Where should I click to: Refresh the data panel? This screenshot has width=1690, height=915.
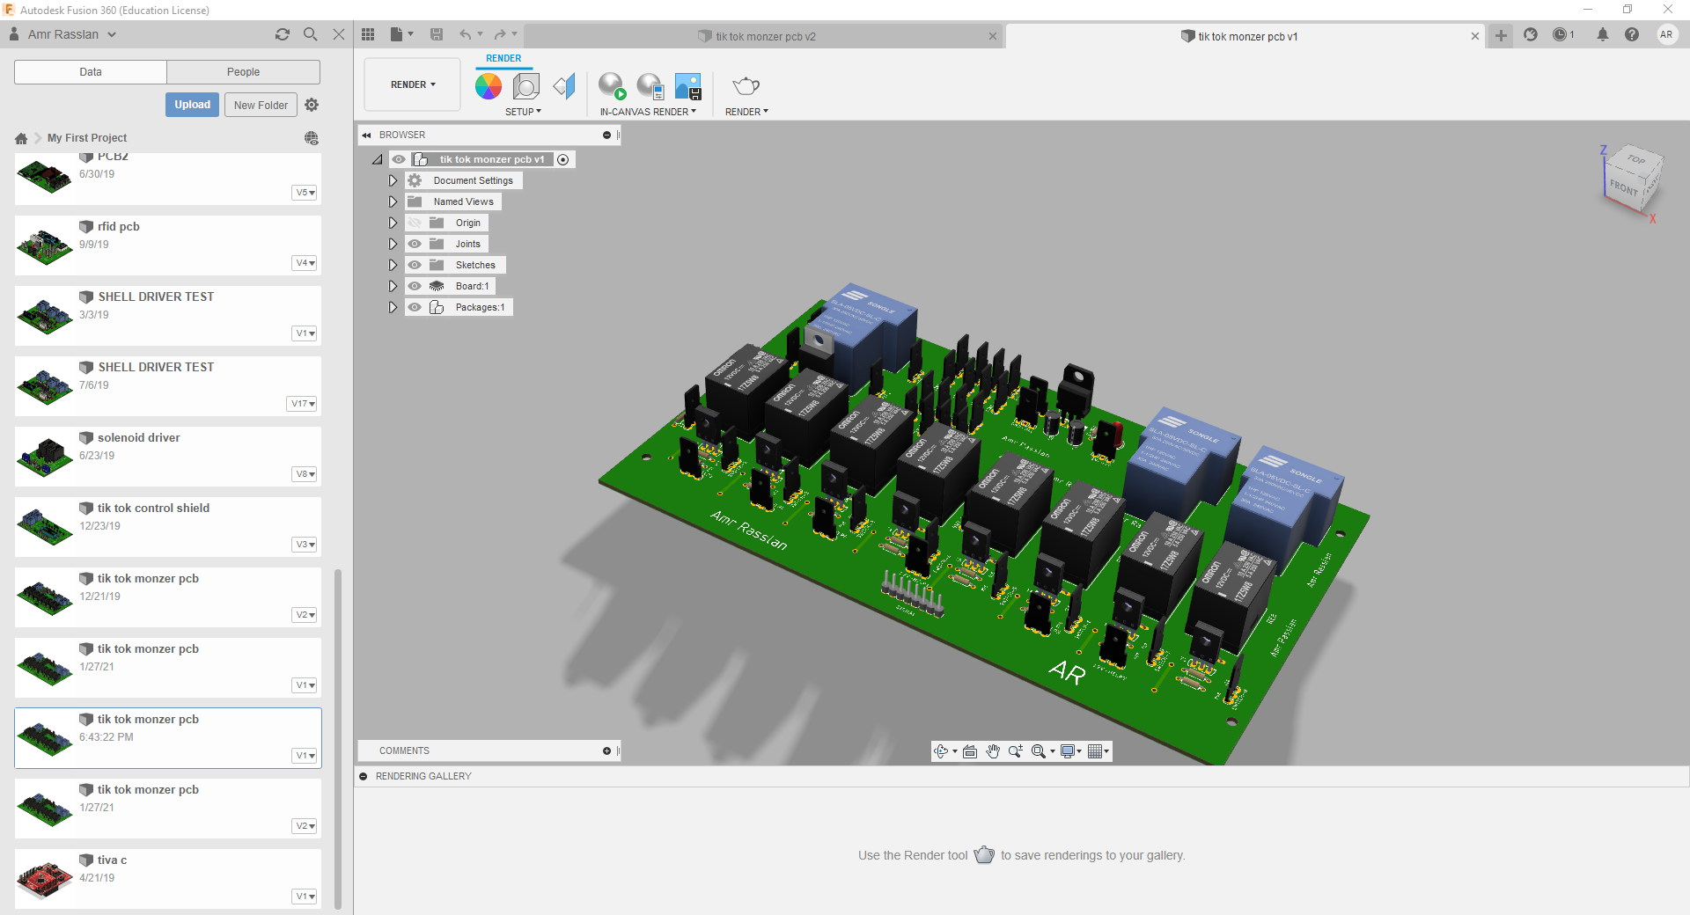point(283,34)
